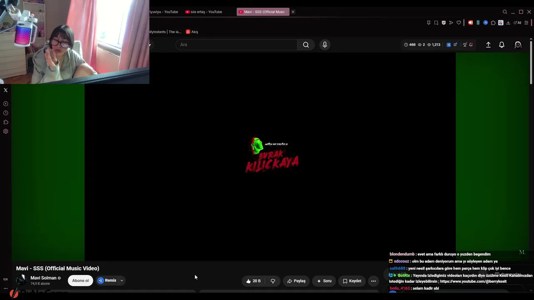Viewport: 534px width, 300px height.
Task: Click the video title Mavi - SSS (Official Music Video)
Action: pyautogui.click(x=58, y=268)
